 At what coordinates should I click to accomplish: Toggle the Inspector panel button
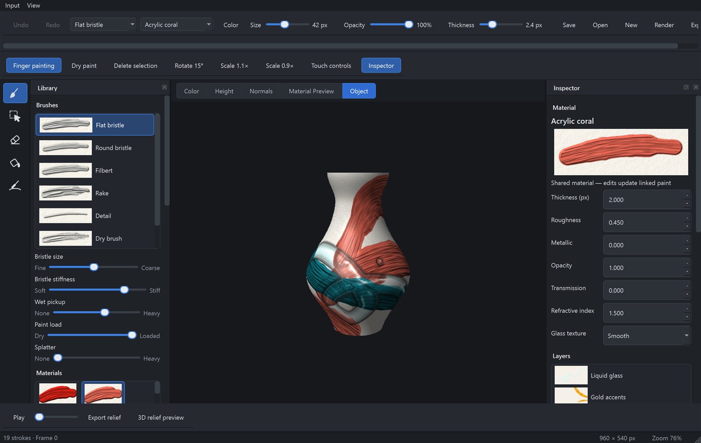click(x=381, y=66)
